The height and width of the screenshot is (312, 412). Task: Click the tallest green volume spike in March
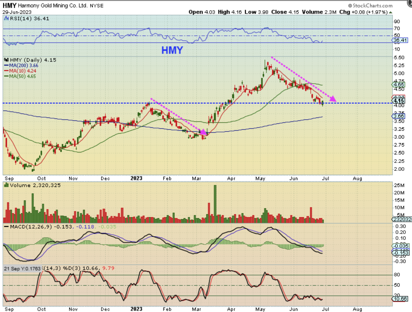coord(215,204)
